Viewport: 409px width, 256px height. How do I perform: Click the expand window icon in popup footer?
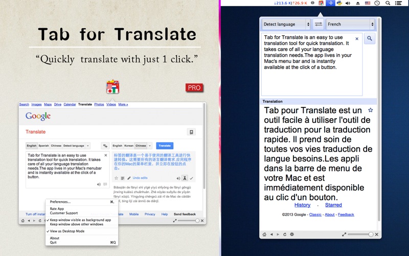click(343, 234)
